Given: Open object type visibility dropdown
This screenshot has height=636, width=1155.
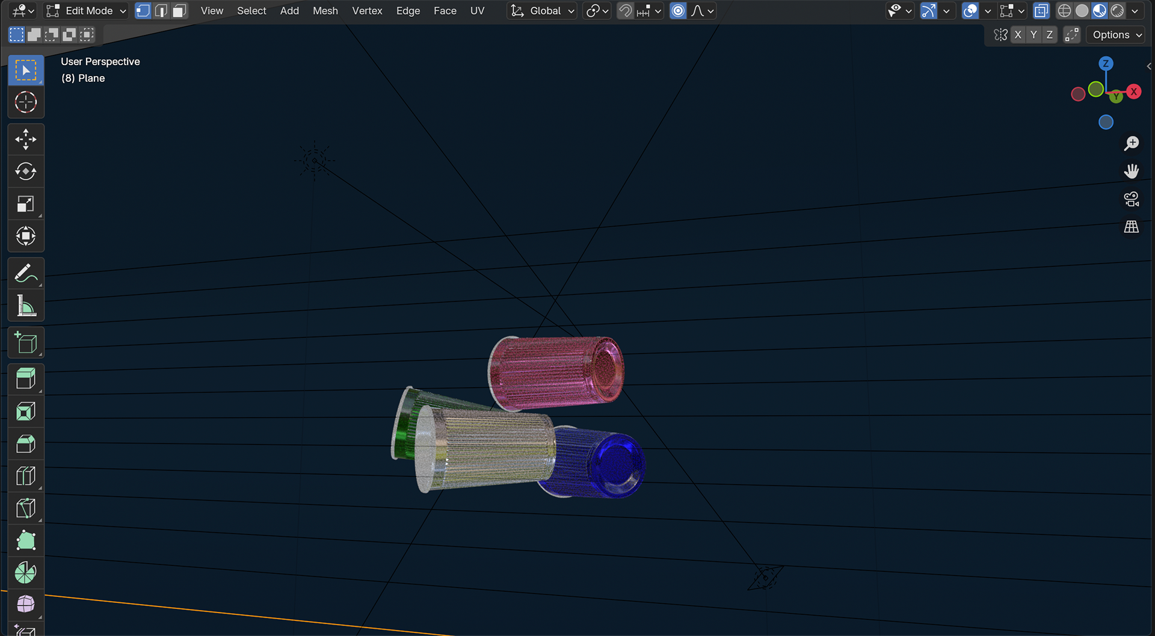Looking at the screenshot, I should coord(900,11).
